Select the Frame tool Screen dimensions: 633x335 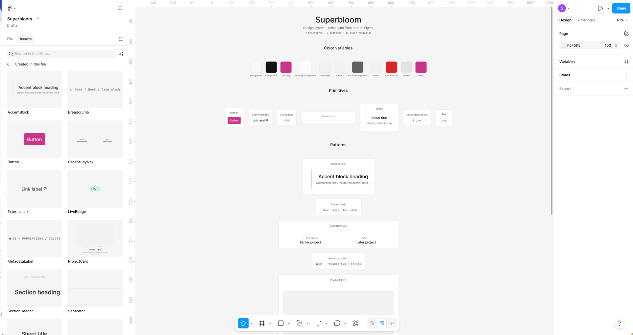click(262, 323)
